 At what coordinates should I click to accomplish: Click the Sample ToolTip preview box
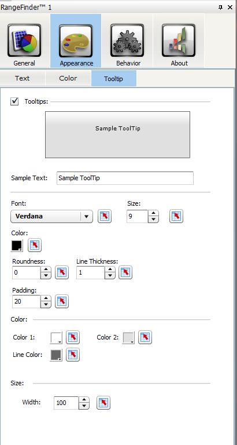[117, 134]
